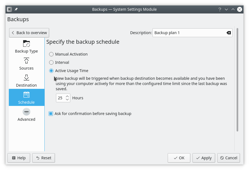Apply the backup schedule changes
Screen dimensions: 249x170
pos(204,158)
